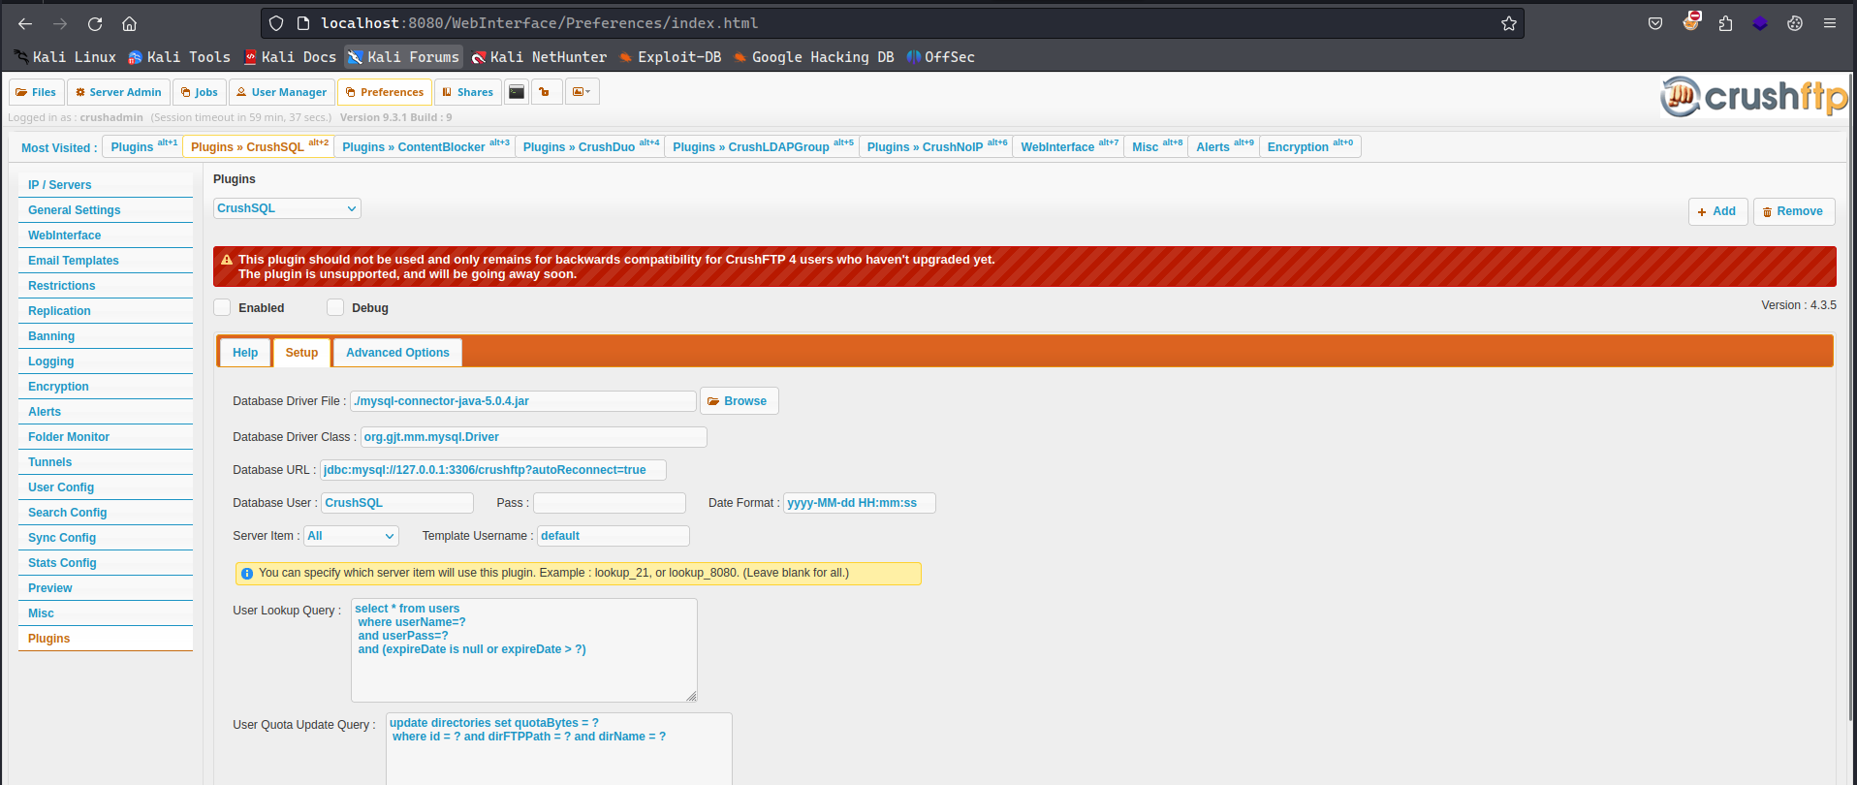
Task: Click the orange icon after the terminal icon
Action: (x=545, y=92)
